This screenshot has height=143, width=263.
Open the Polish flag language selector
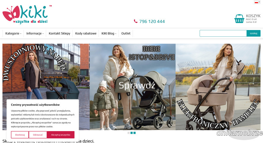pyautogui.click(x=257, y=2)
